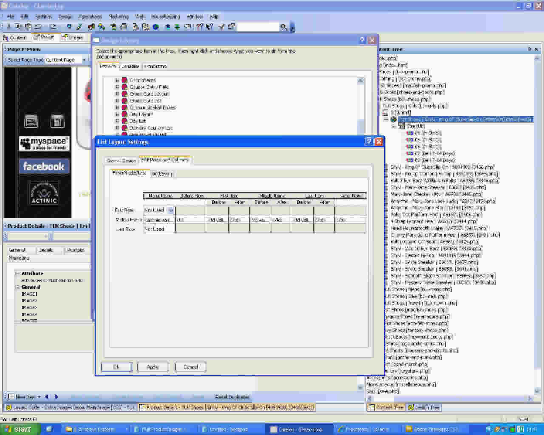
Task: Click the Cut scissors icon in toolbar
Action: [8, 27]
